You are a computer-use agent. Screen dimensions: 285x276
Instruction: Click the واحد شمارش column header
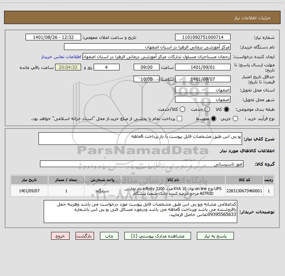103,180
